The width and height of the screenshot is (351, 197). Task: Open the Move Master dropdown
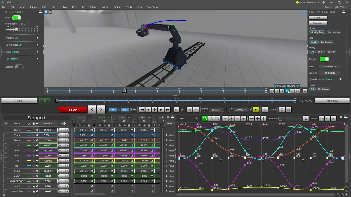pos(38,52)
